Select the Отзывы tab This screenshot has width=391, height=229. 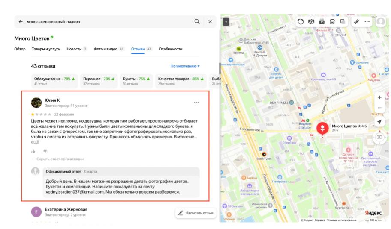(x=141, y=49)
